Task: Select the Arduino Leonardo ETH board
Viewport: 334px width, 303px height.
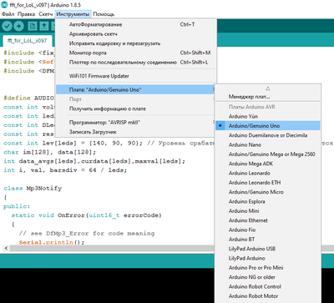Action: [x=268, y=183]
